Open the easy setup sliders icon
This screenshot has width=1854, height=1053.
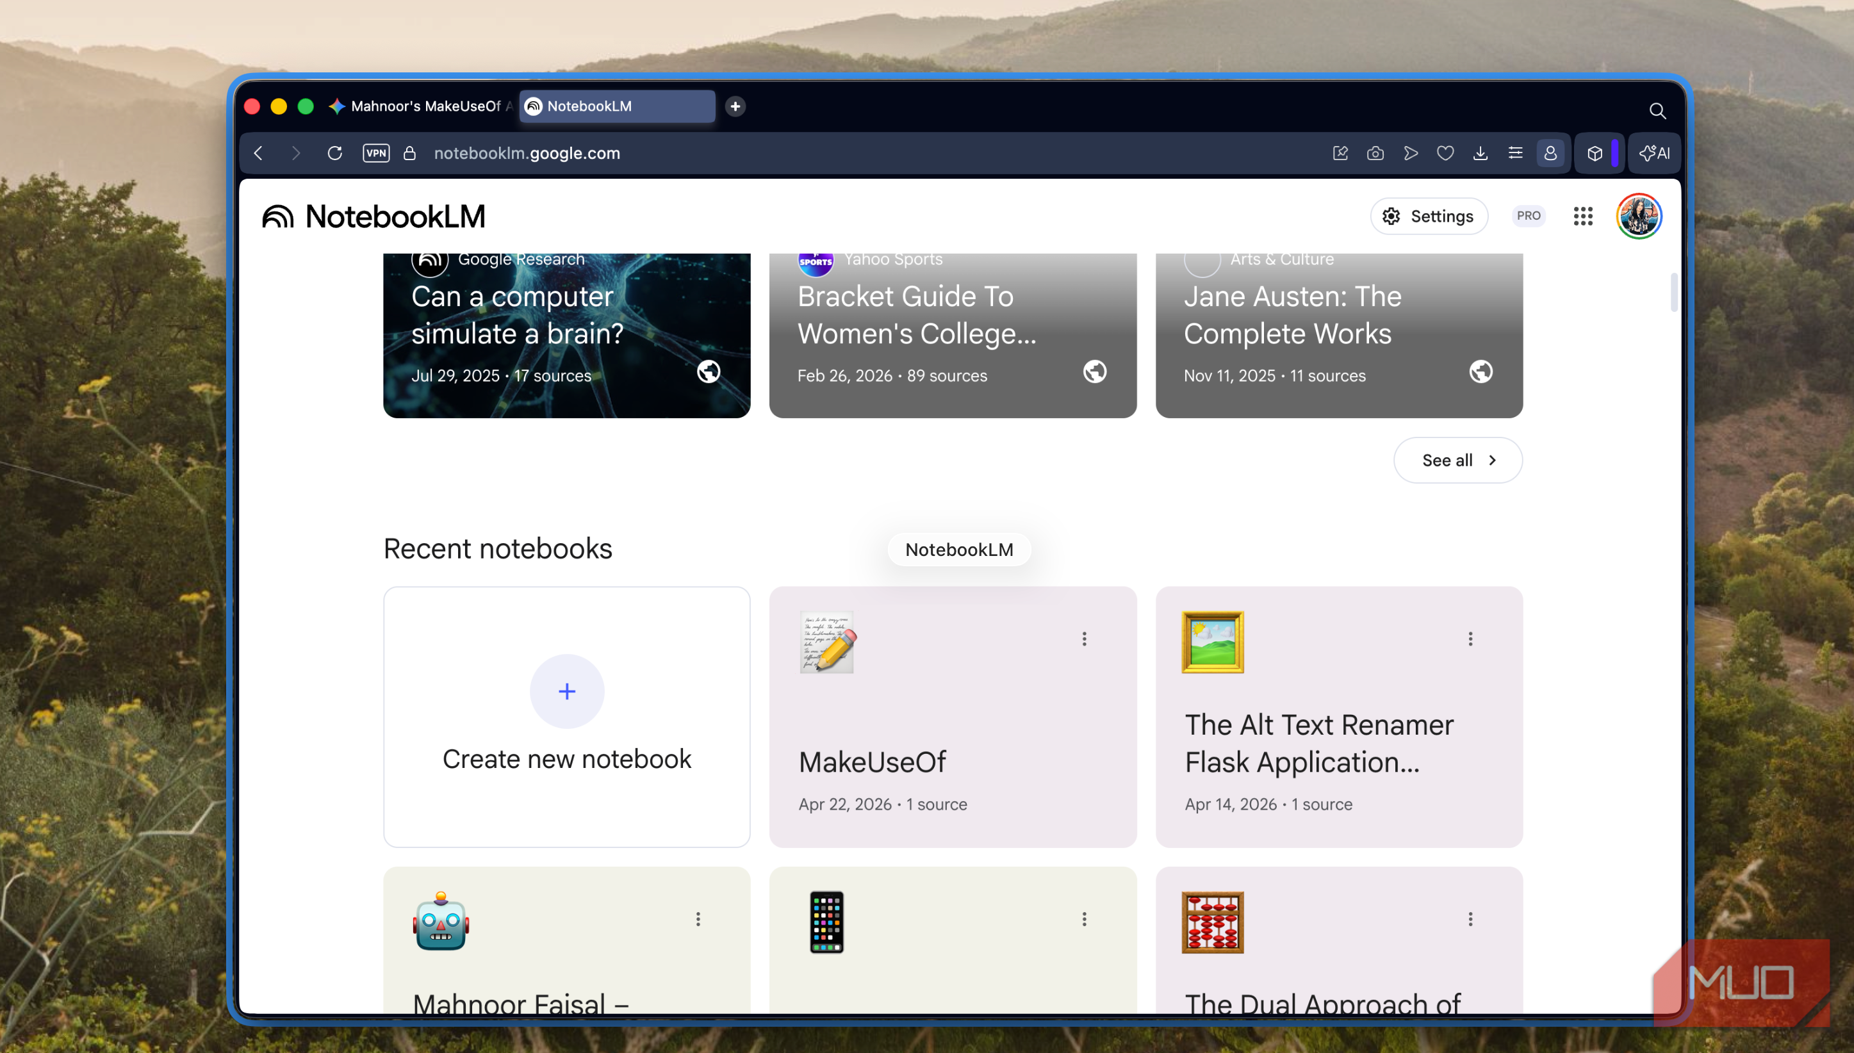point(1516,153)
